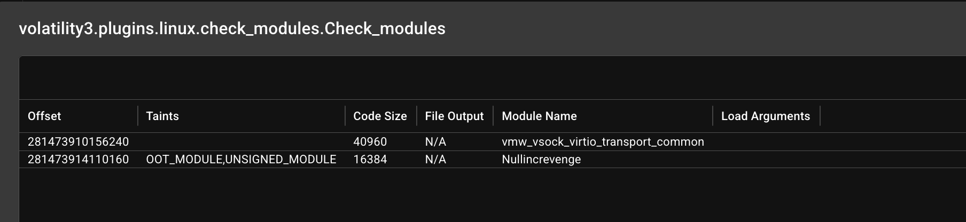Select offset cell 281473910156240
The width and height of the screenshot is (966, 222).
click(x=78, y=141)
